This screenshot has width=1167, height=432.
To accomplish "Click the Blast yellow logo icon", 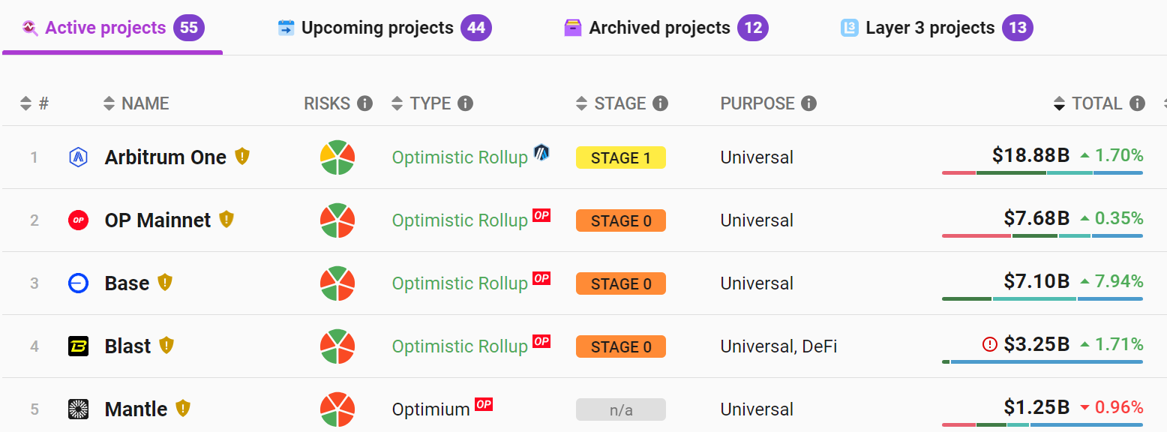I will [x=78, y=346].
